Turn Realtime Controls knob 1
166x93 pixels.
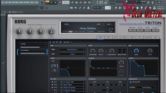coord(19,32)
